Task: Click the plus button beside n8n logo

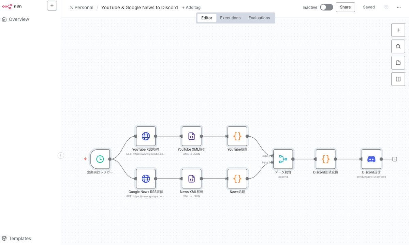Action: pyautogui.click(x=52, y=5)
